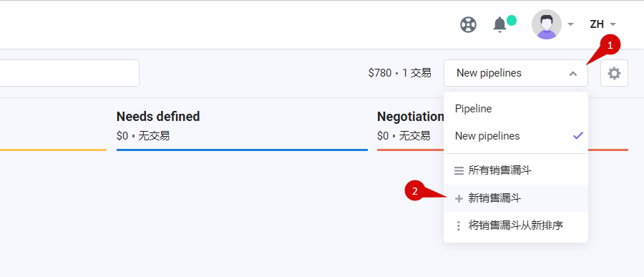Select 新销售漏斗 to add a pipeline
644x277 pixels.
[515, 198]
